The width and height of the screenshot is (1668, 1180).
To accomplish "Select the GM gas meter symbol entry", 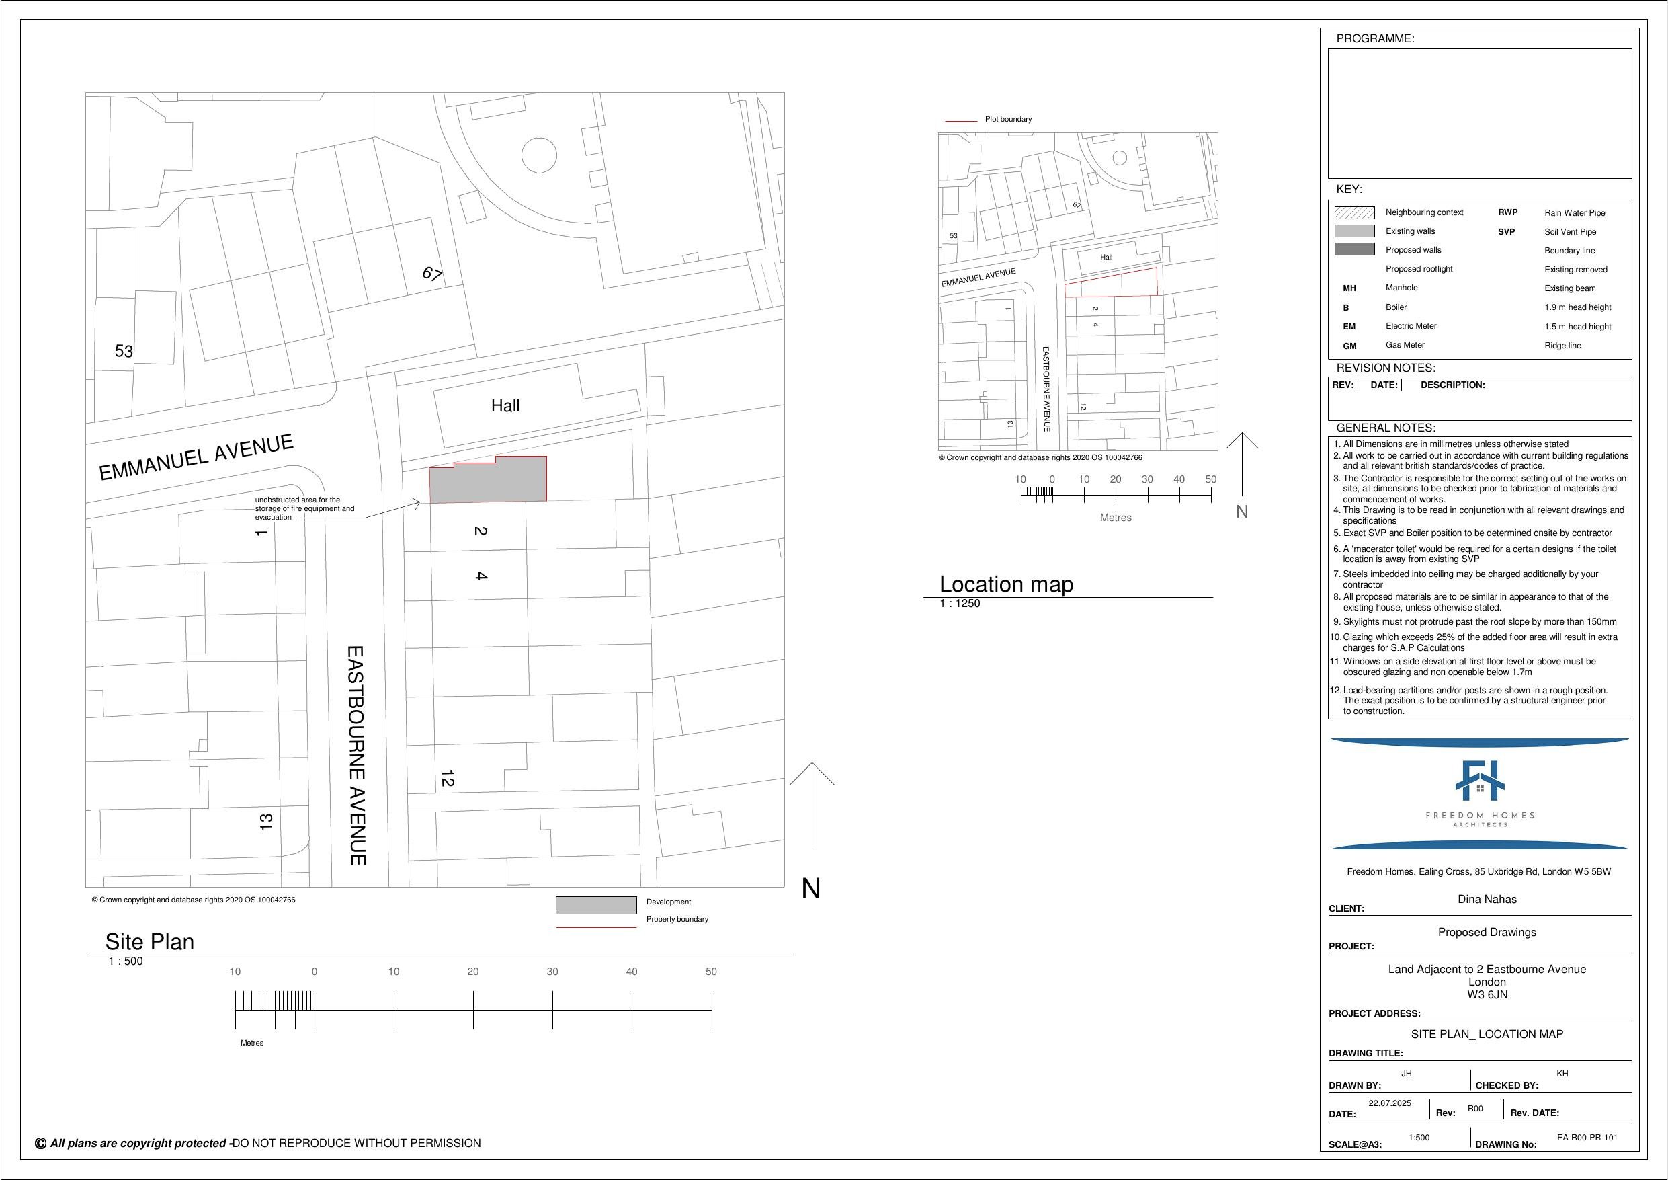I will (1349, 346).
